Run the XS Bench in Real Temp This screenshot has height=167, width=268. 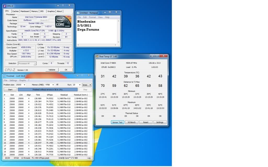click(x=132, y=122)
